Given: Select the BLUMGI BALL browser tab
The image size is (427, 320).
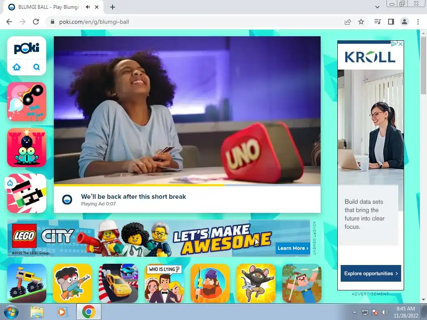Looking at the screenshot, I should point(53,7).
